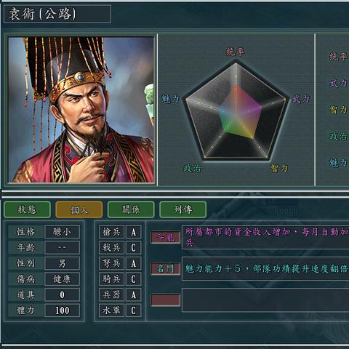The image size is (349, 349).
Task: Click the 槍兵 aptitude grade A
Action: pyautogui.click(x=134, y=232)
